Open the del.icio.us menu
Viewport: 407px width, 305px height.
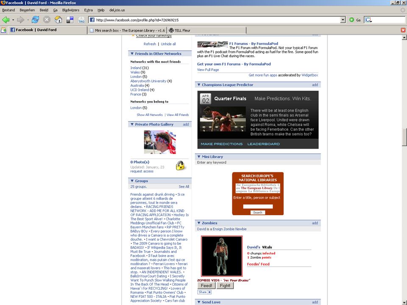(117, 10)
